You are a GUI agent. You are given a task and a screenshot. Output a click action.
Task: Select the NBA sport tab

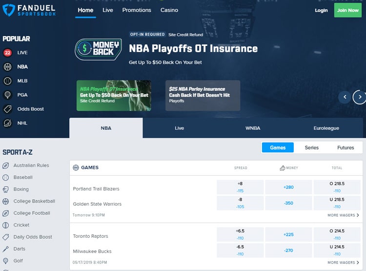(x=106, y=128)
